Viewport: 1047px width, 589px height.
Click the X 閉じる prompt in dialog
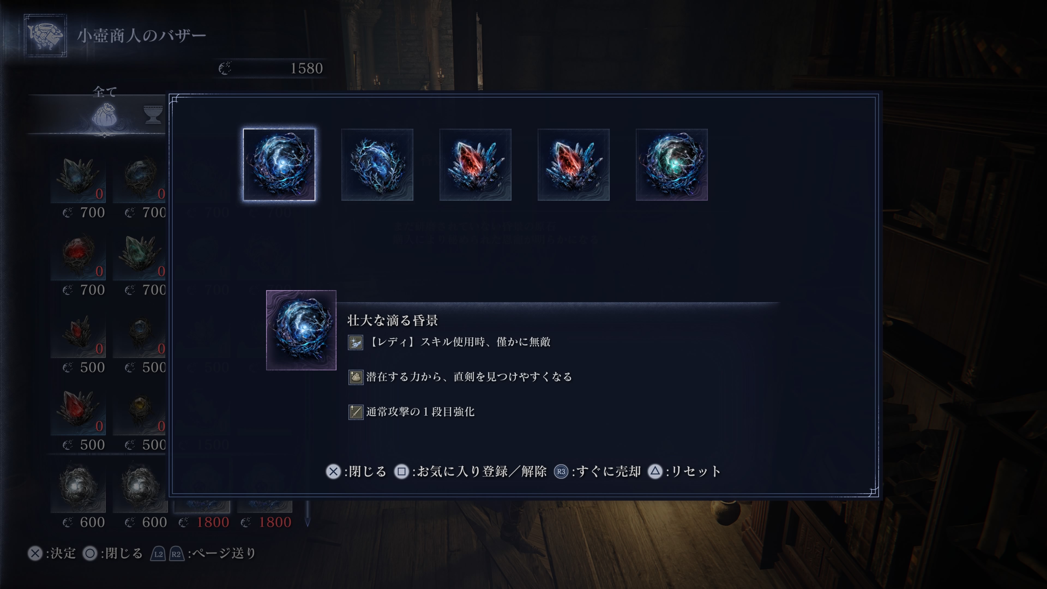pos(356,471)
